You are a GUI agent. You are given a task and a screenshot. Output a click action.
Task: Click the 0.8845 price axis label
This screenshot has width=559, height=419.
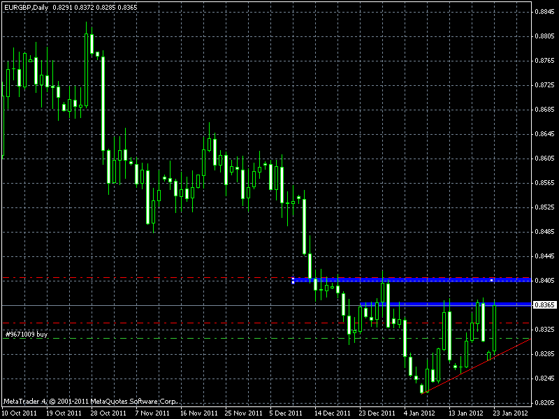pos(545,12)
